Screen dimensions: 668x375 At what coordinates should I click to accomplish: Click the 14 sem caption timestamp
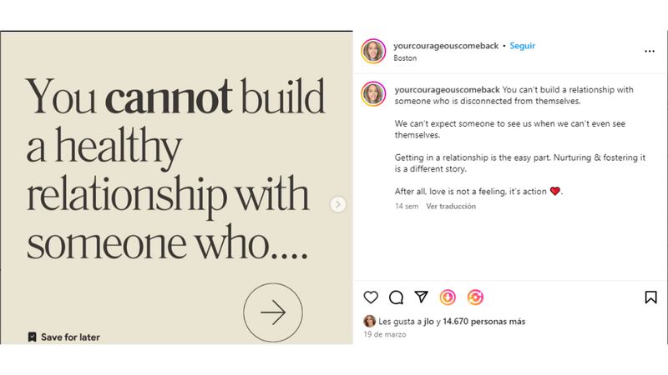point(406,207)
